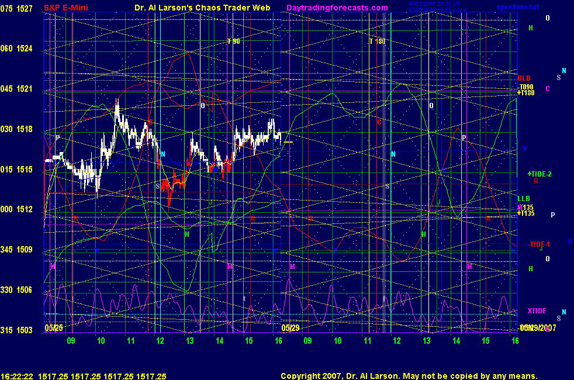Click the S&P E-Mini chart title
The height and width of the screenshot is (380, 574).
pos(66,8)
